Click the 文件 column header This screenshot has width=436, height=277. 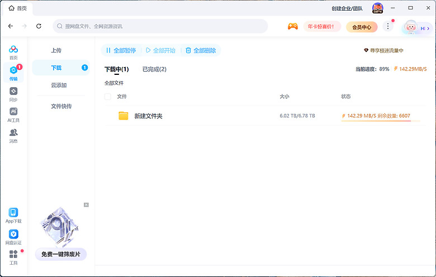[122, 97]
